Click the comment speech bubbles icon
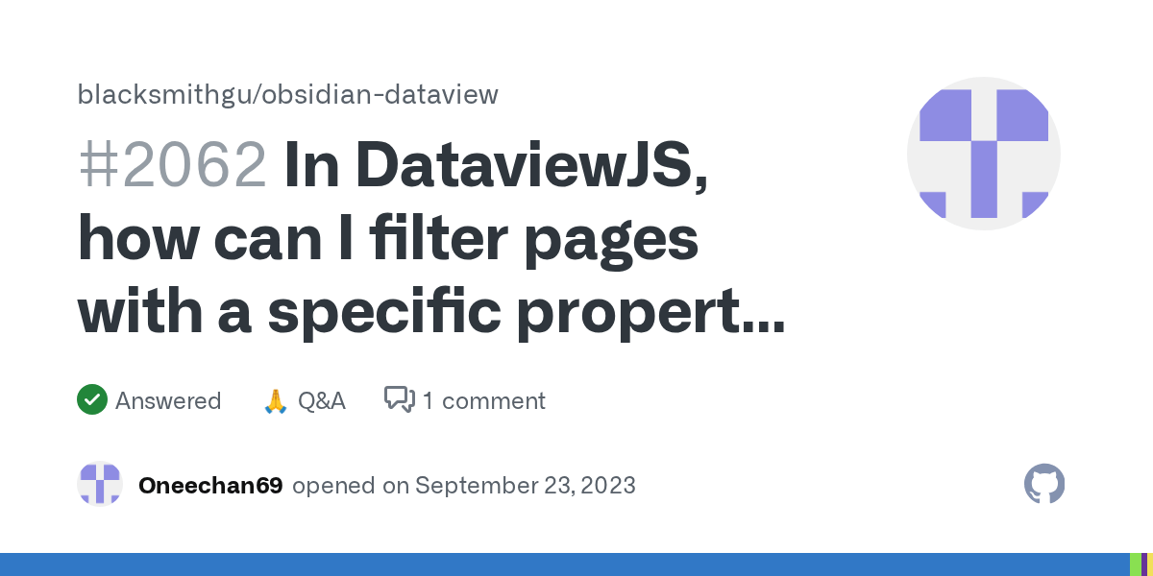The height and width of the screenshot is (576, 1153). tap(399, 399)
